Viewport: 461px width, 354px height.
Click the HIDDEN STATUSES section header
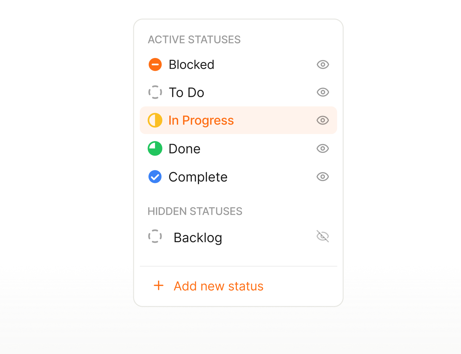tap(195, 211)
